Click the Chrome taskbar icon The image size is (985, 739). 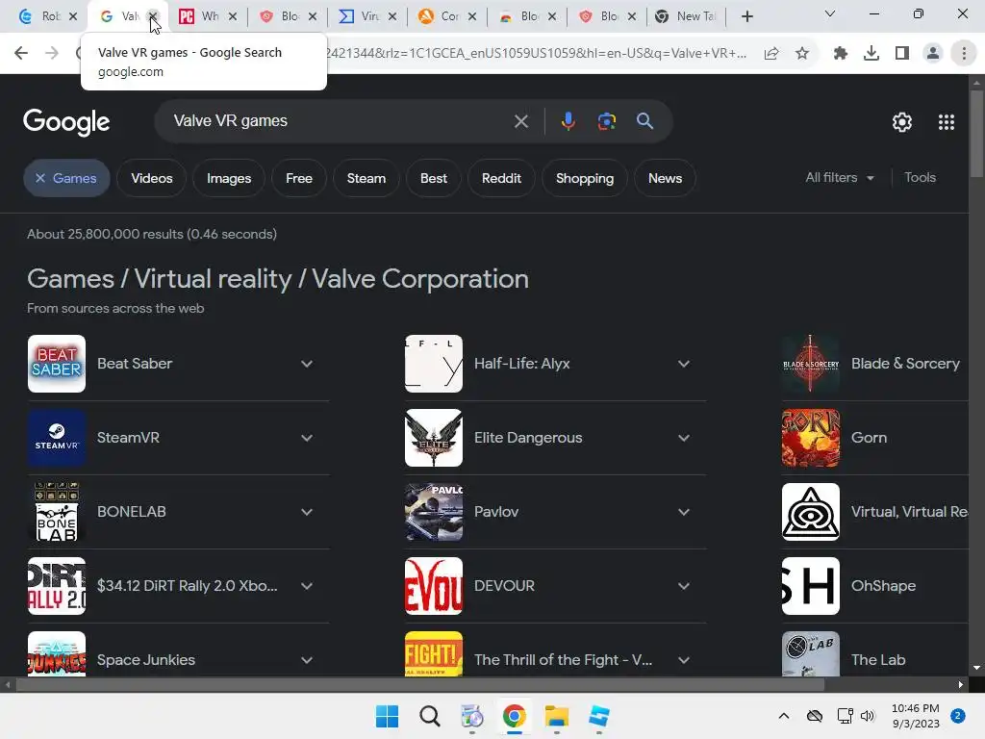pos(515,716)
